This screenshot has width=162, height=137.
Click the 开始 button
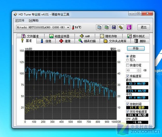click(136, 48)
